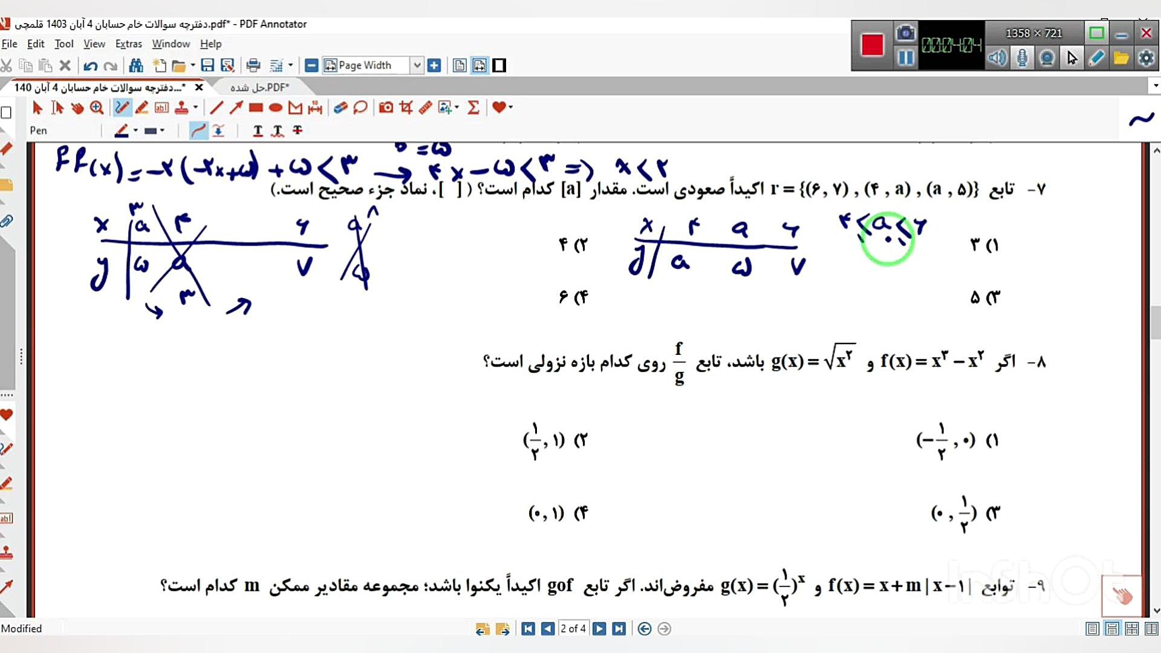Screen dimensions: 1161x653
Task: Open the Extras menu
Action: [x=128, y=44]
